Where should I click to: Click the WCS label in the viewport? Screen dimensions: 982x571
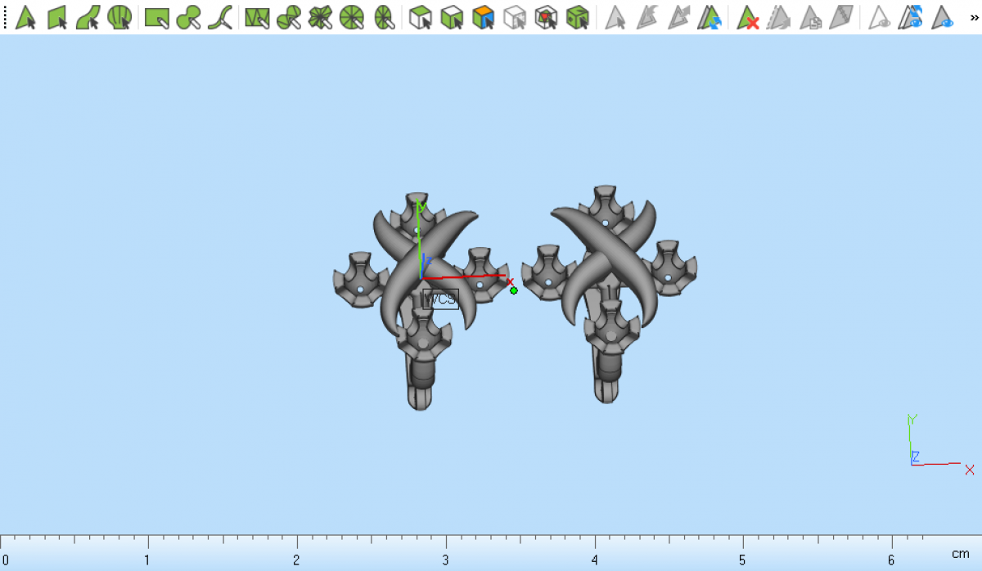(x=440, y=299)
